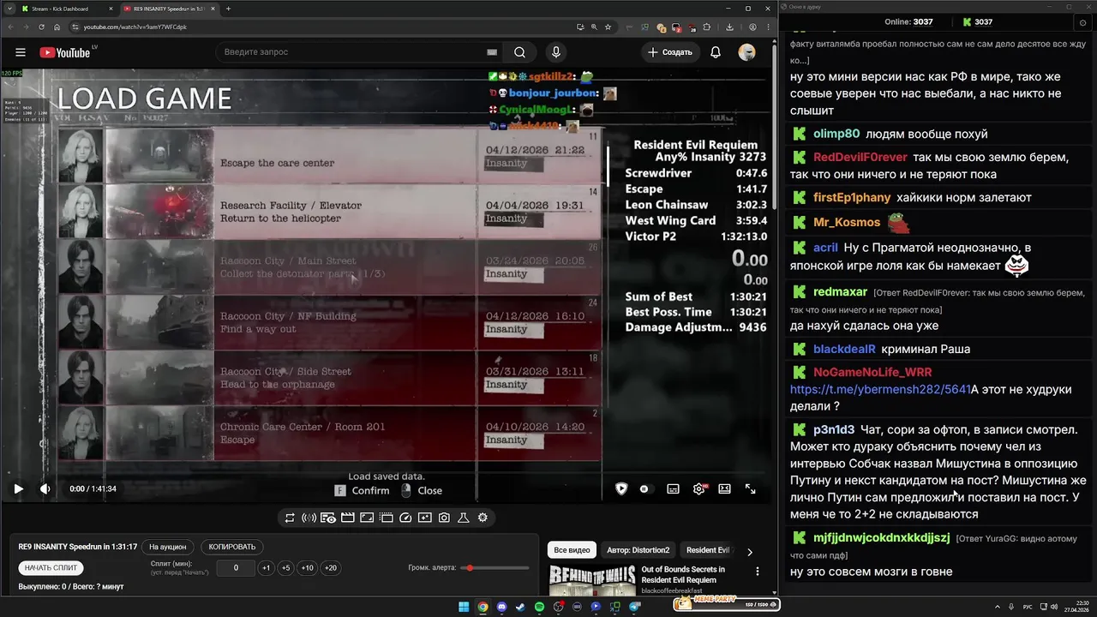The image size is (1097, 617).
Task: Expand more filter chips with right chevron
Action: tap(750, 551)
